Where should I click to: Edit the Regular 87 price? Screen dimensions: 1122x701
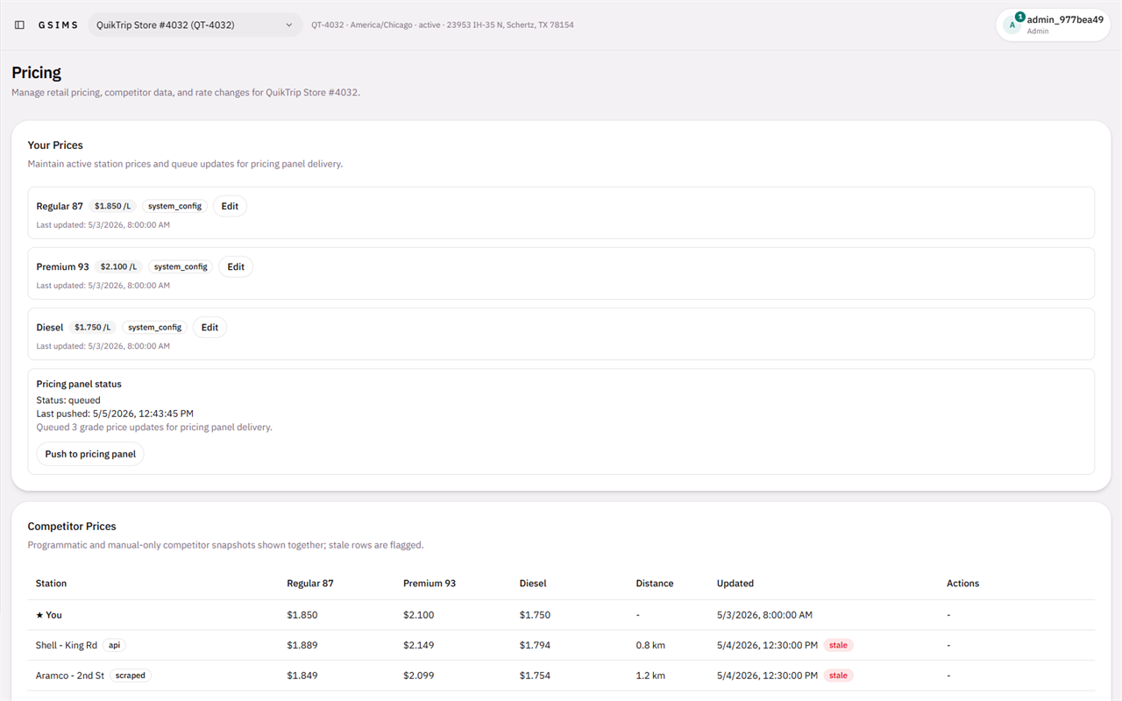230,206
